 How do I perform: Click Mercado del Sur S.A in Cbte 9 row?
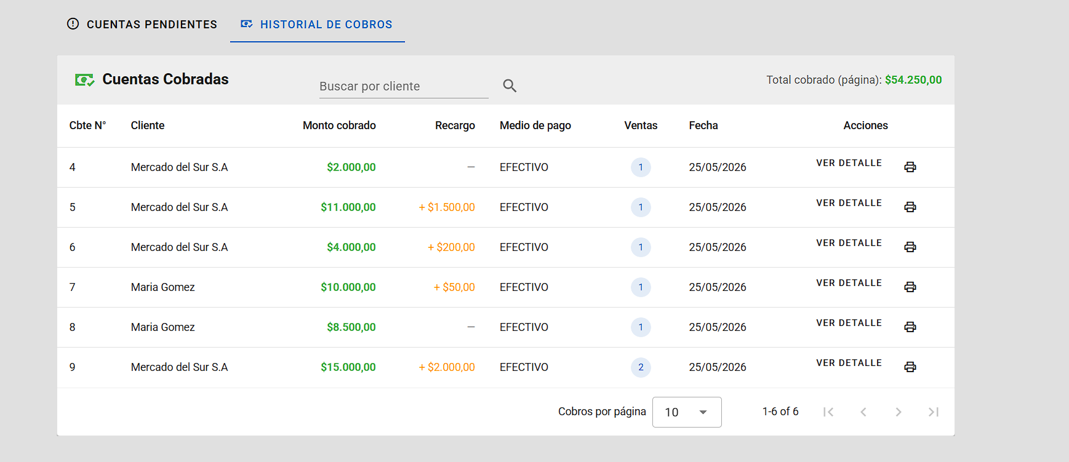pyautogui.click(x=180, y=367)
